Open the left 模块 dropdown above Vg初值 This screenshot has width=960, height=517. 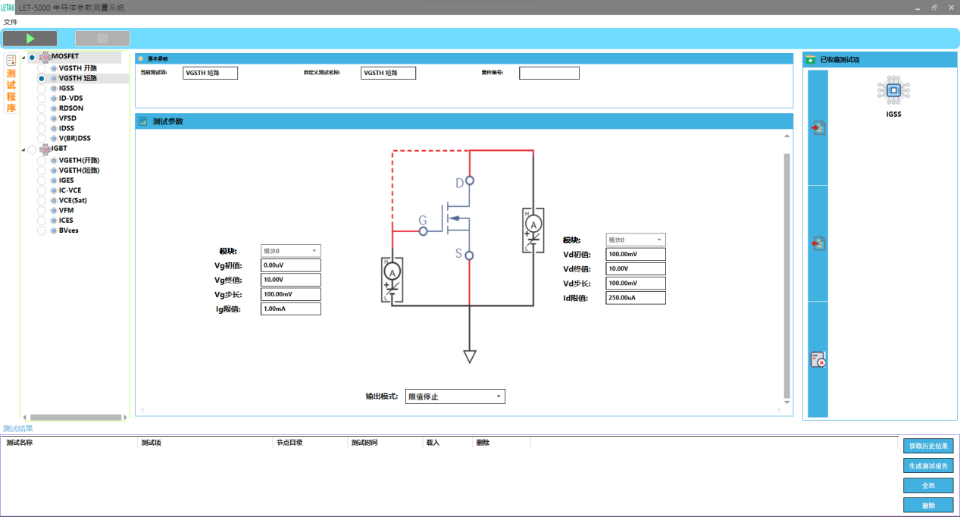290,251
